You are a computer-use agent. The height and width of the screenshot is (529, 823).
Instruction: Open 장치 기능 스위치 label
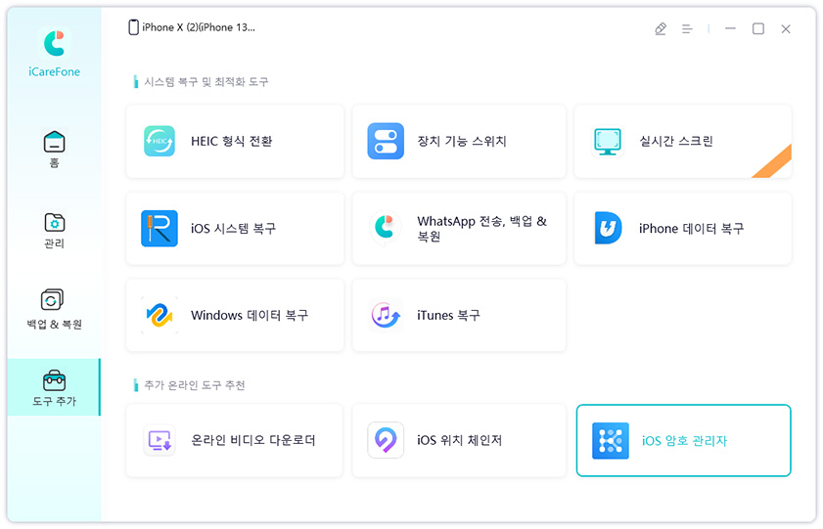coord(462,141)
